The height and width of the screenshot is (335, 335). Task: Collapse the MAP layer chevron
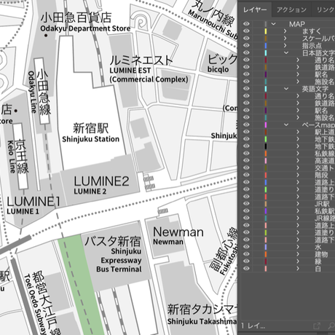pos(274,24)
